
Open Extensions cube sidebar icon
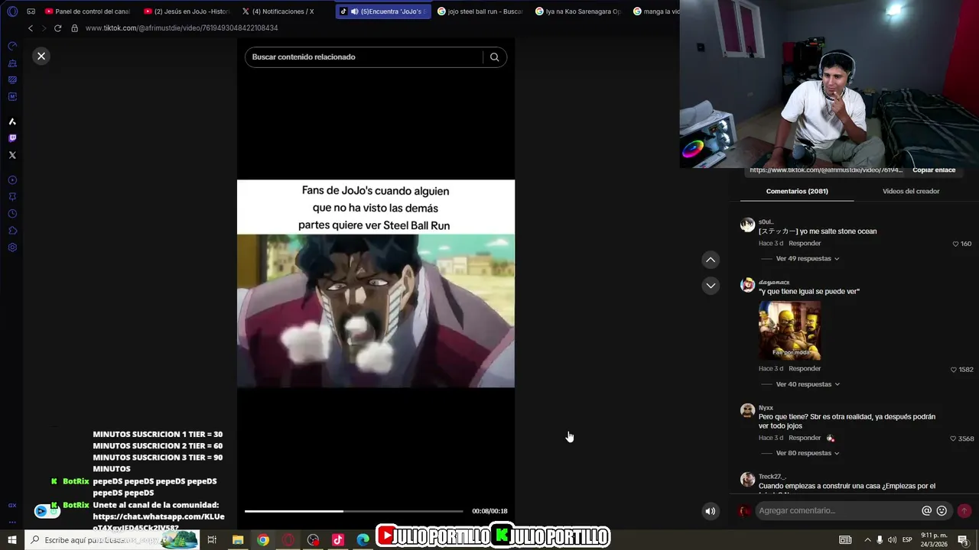12,231
